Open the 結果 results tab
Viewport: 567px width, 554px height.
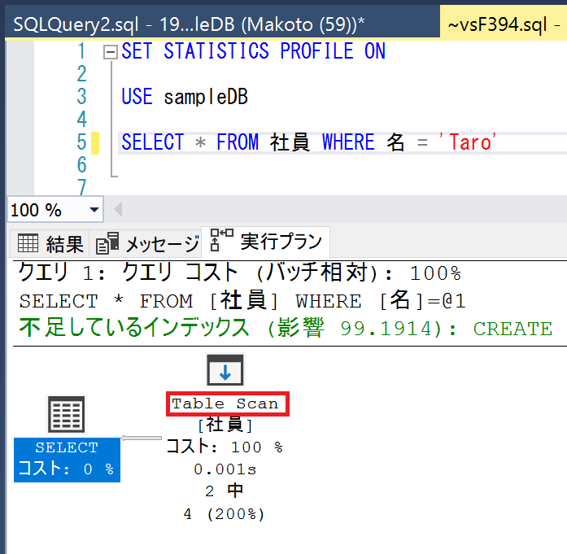tap(50, 244)
